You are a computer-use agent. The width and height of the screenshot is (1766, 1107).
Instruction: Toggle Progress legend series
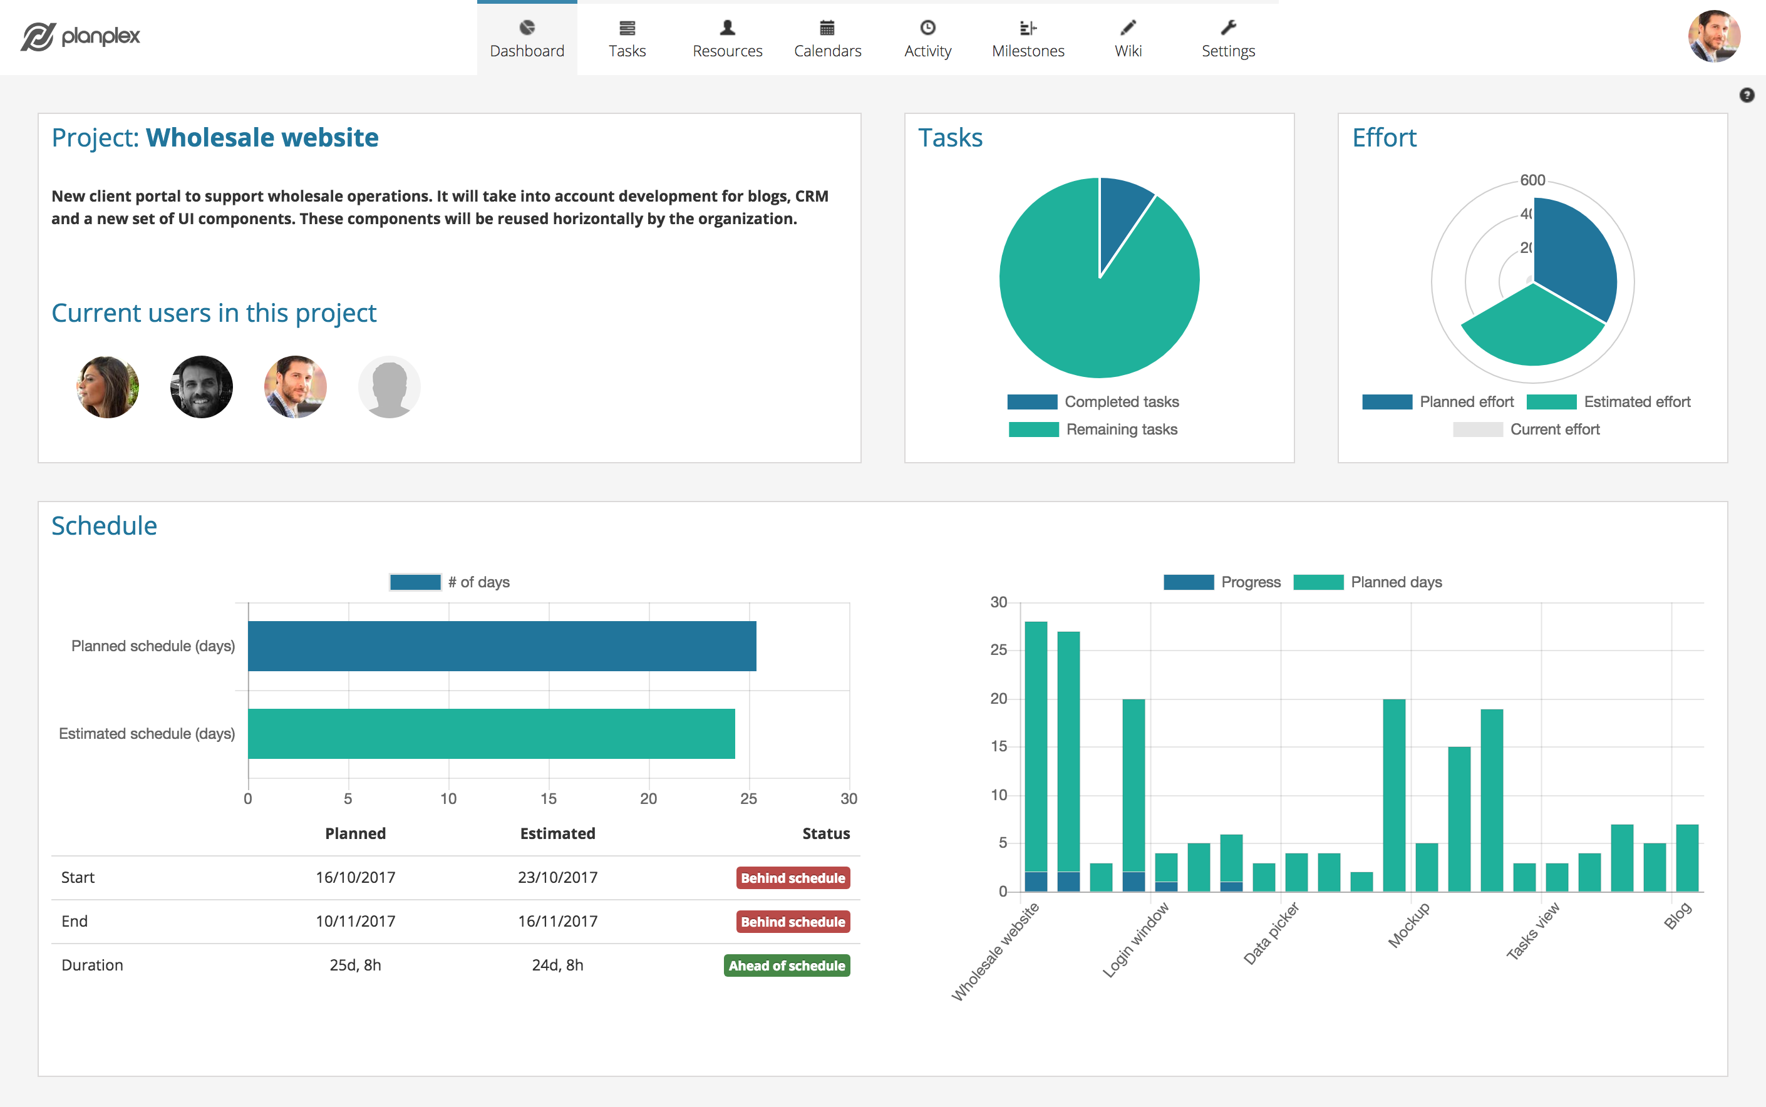coord(1221,582)
